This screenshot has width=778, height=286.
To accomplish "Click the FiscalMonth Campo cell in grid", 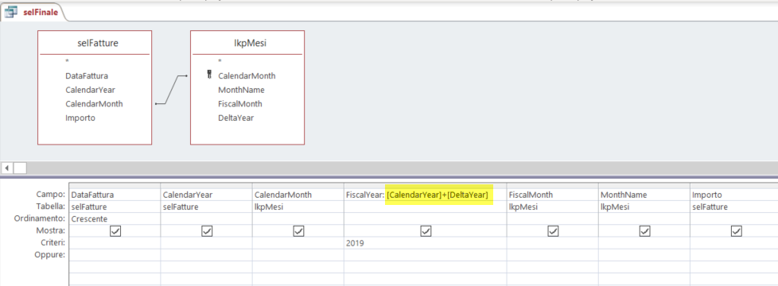I will click(x=553, y=195).
